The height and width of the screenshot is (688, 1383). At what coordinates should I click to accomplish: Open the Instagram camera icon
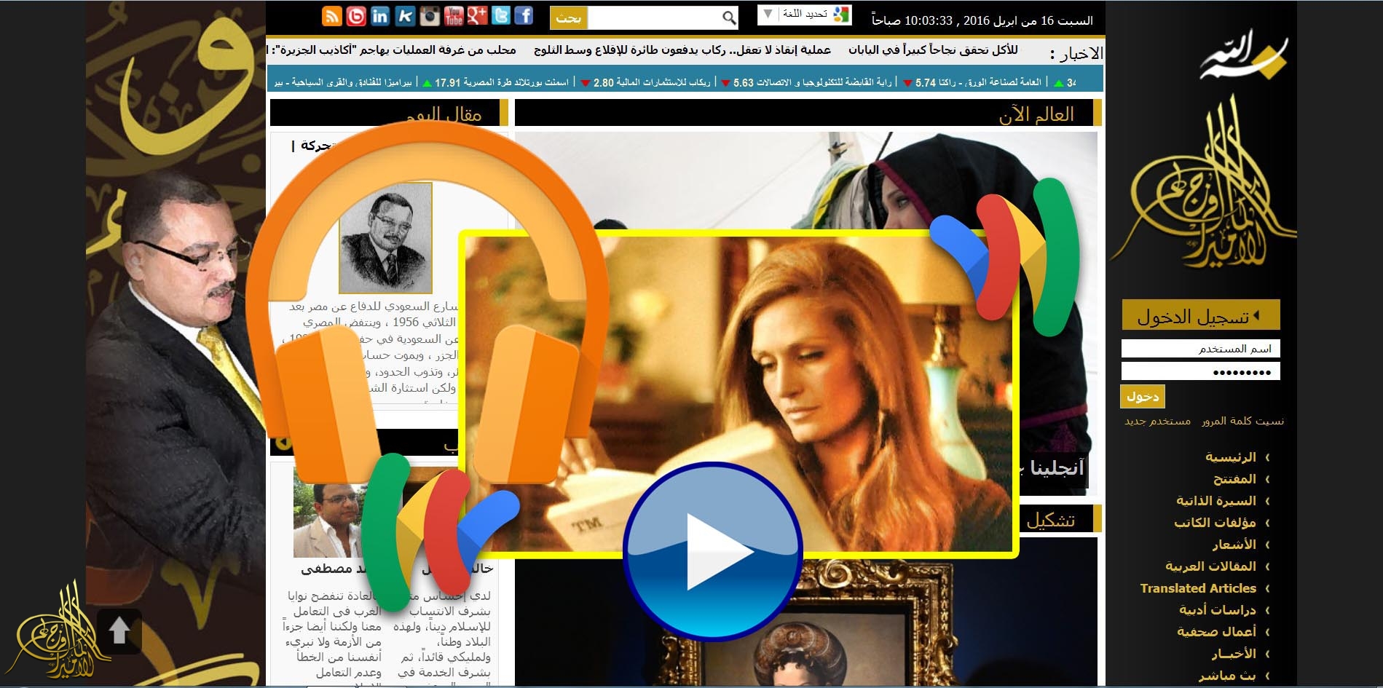(x=430, y=16)
